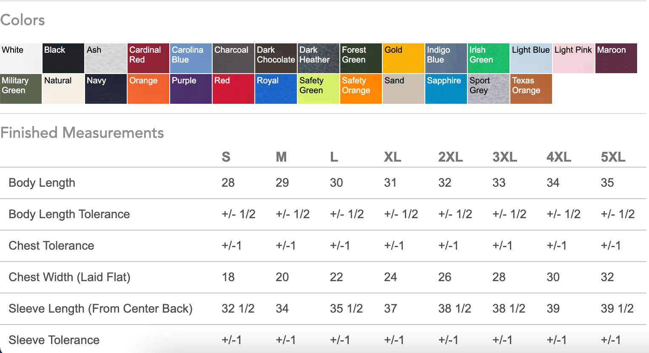The height and width of the screenshot is (353, 649).
Task: Choose the Navy color swatch
Action: [x=106, y=89]
